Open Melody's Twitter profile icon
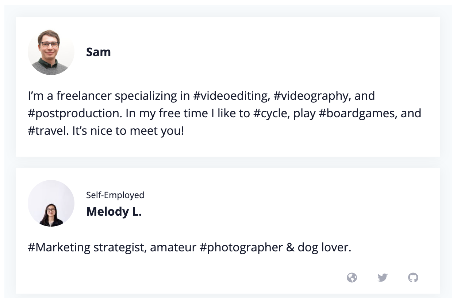457x298 pixels. (x=382, y=278)
